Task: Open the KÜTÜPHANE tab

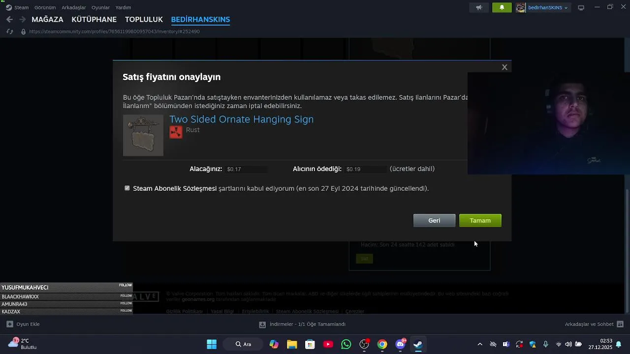Action: point(94,20)
